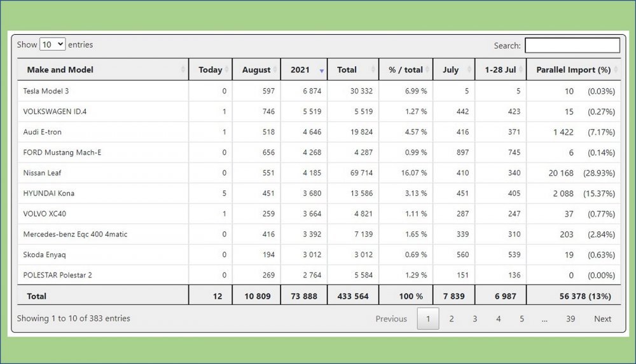This screenshot has width=636, height=364.
Task: Click footer parallel import 56 378 (13%)
Action: tap(585, 296)
